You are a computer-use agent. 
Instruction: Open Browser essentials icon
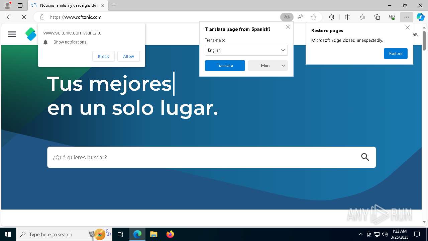click(392, 17)
